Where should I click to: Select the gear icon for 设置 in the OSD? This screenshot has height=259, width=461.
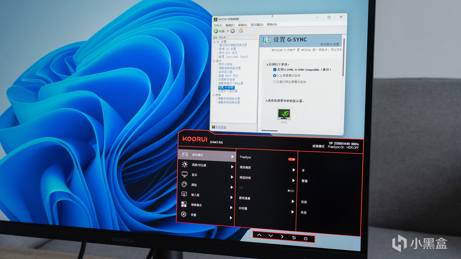coord(184,214)
